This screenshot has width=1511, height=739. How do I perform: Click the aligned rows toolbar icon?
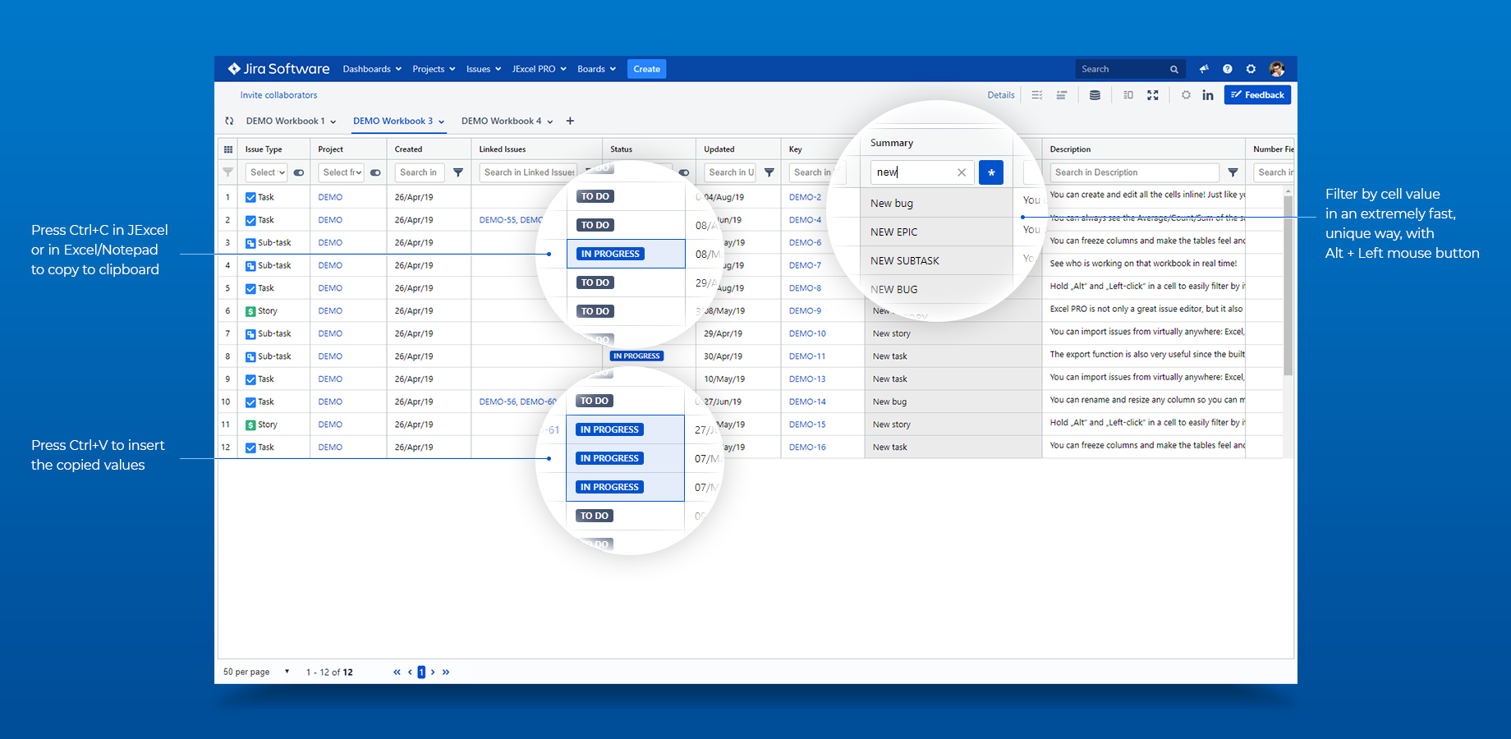[x=1061, y=95]
